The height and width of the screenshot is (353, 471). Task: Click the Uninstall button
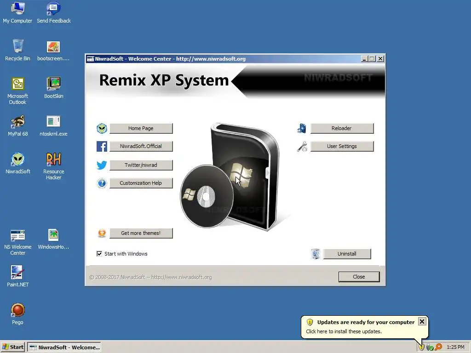pyautogui.click(x=347, y=254)
